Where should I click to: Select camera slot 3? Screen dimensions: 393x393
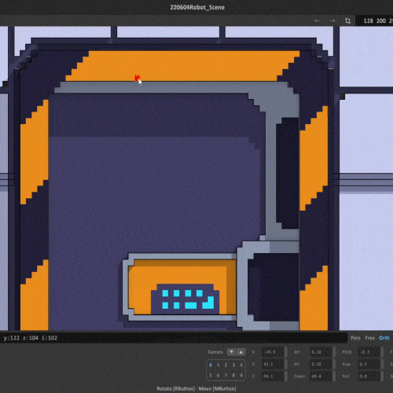coord(233,365)
